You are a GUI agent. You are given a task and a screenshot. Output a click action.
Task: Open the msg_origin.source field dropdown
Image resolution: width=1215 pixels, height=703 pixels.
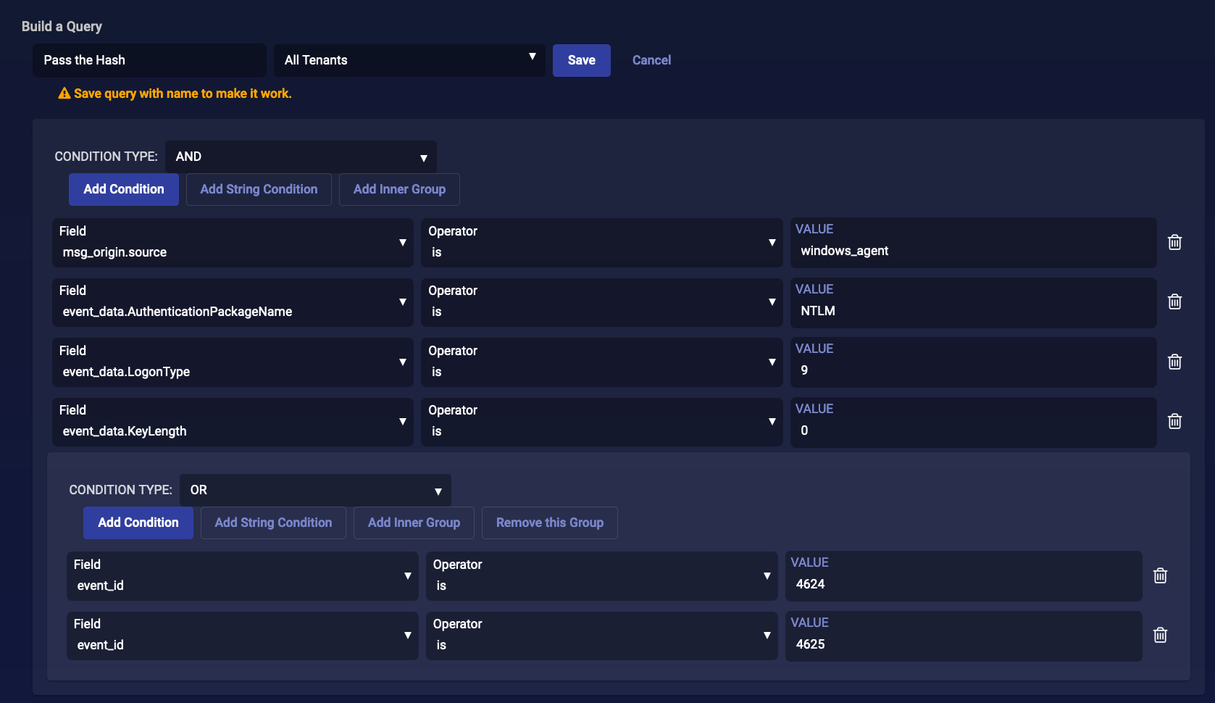(233, 243)
